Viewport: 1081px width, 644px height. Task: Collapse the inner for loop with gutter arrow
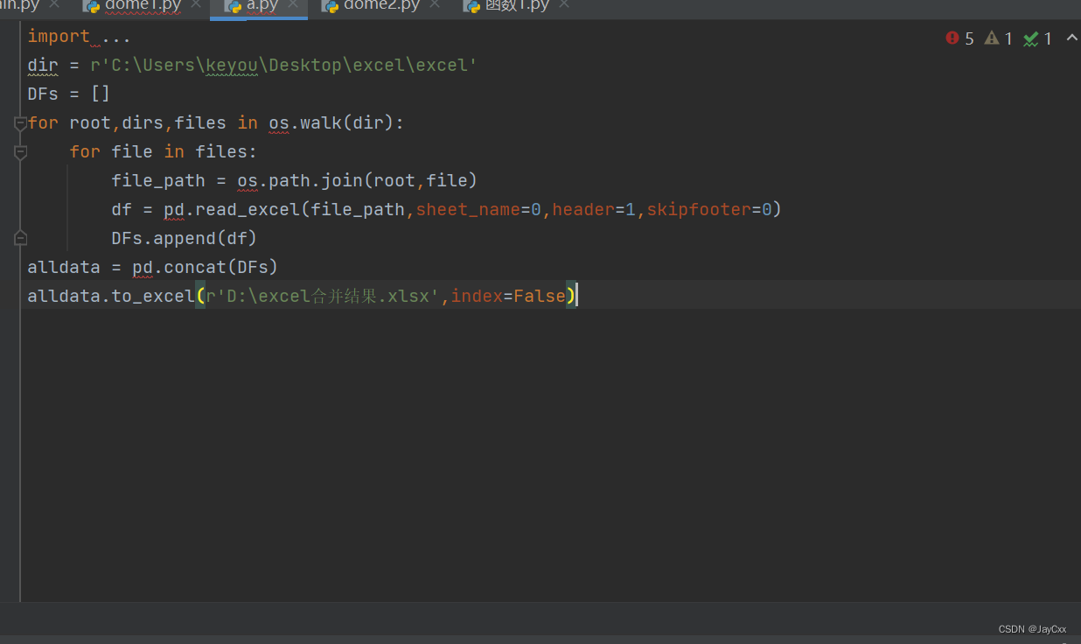coord(19,151)
